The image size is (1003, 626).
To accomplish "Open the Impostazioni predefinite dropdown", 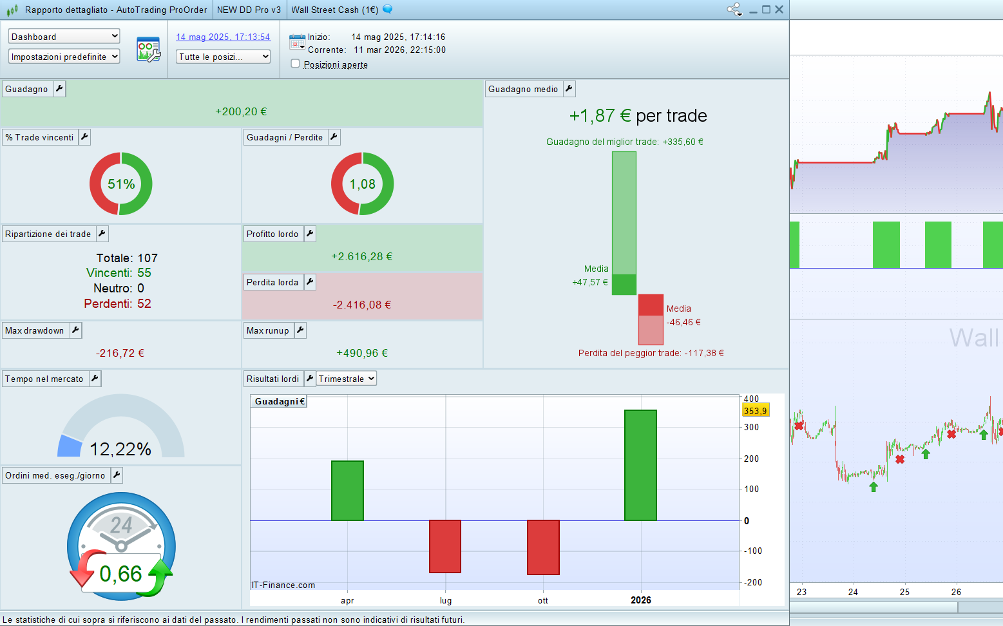I will (x=64, y=57).
